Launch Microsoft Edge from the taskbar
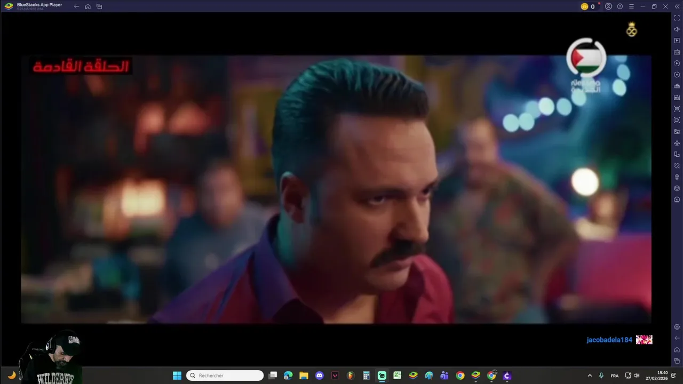The image size is (683, 384). point(288,375)
